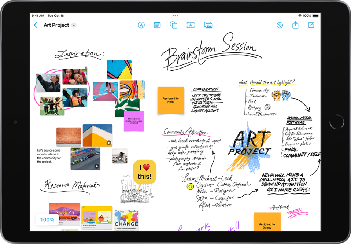
Task: Open the shapes library
Action: click(173, 25)
